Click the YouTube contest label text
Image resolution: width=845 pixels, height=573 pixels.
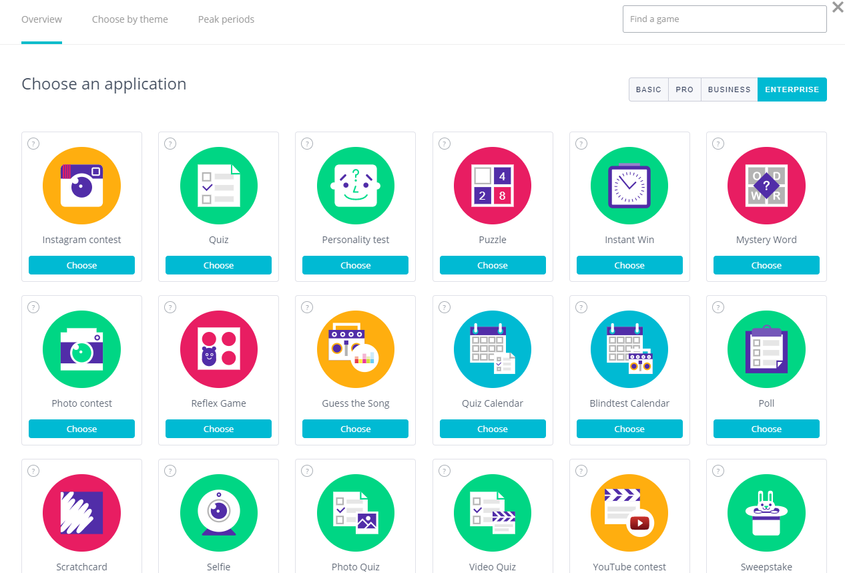pyautogui.click(x=629, y=567)
